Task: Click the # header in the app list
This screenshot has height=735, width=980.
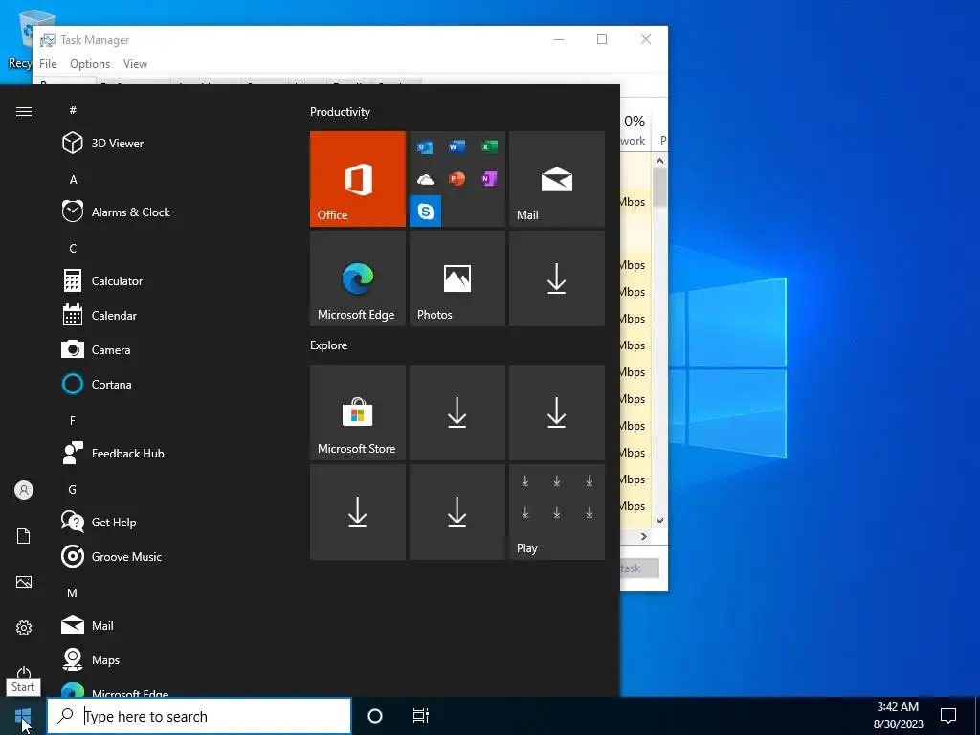Action: 73,110
